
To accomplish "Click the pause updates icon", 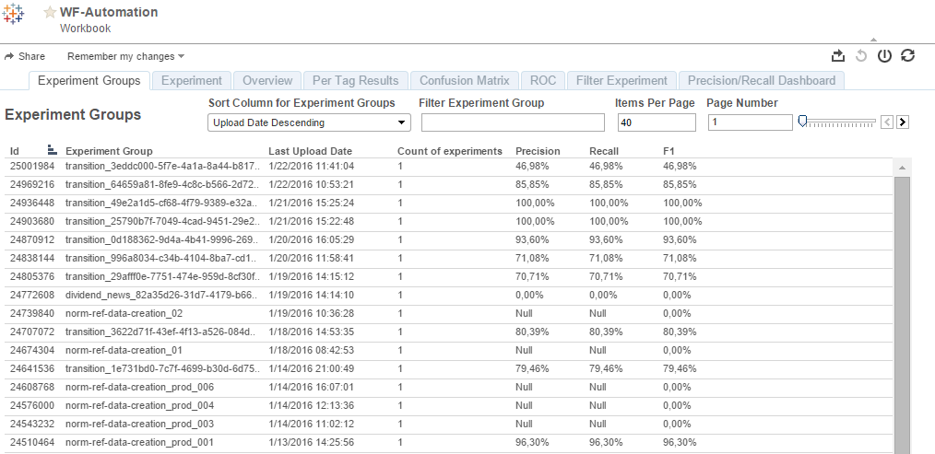I will [x=884, y=56].
